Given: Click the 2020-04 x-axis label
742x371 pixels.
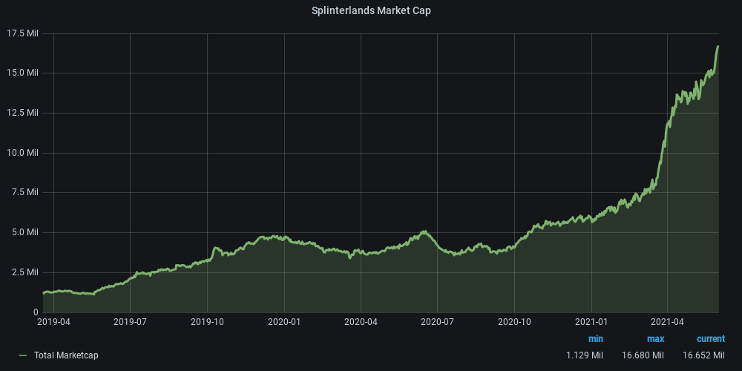Looking at the screenshot, I should click(x=361, y=322).
